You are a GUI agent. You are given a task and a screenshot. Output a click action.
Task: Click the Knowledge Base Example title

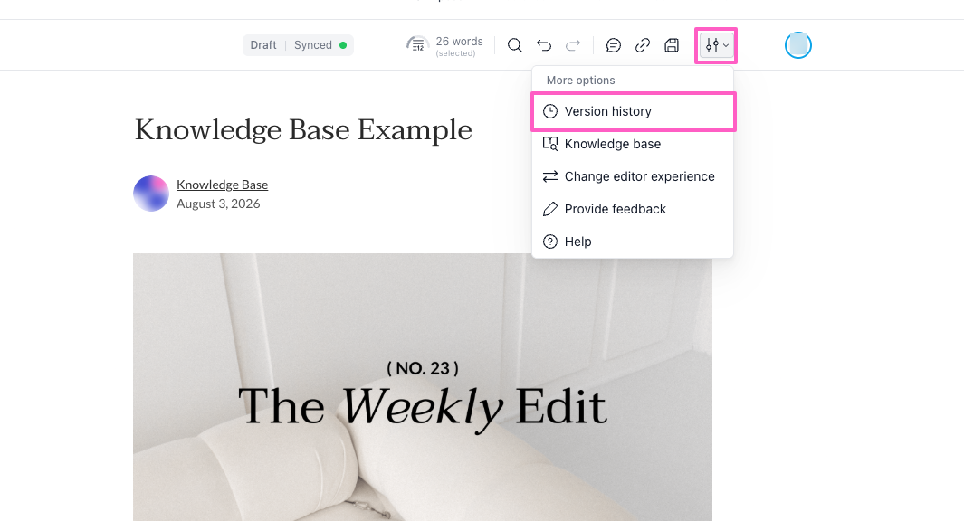point(303,129)
